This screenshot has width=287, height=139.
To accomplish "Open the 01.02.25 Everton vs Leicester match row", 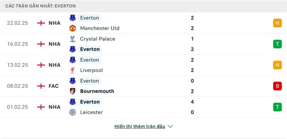I will (143, 107).
